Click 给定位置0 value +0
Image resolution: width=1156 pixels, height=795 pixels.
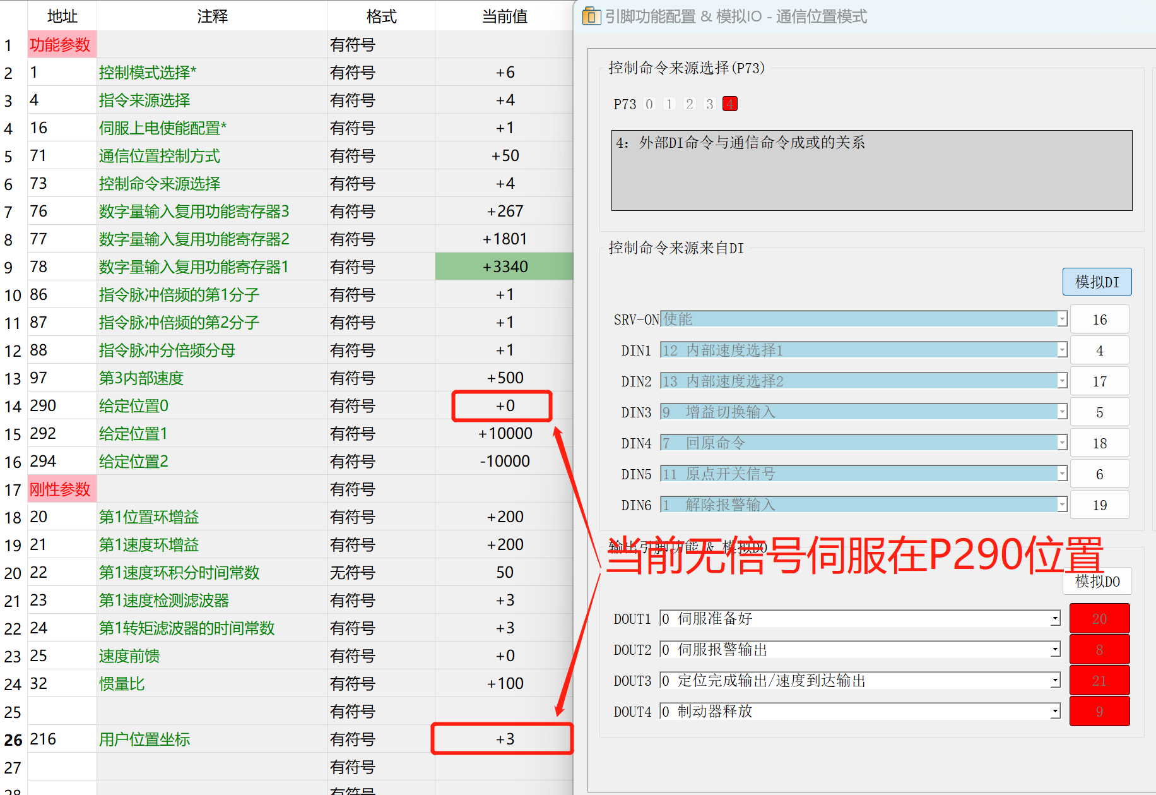point(504,406)
